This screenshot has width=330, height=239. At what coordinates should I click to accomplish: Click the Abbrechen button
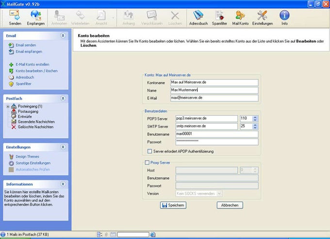tap(230, 206)
